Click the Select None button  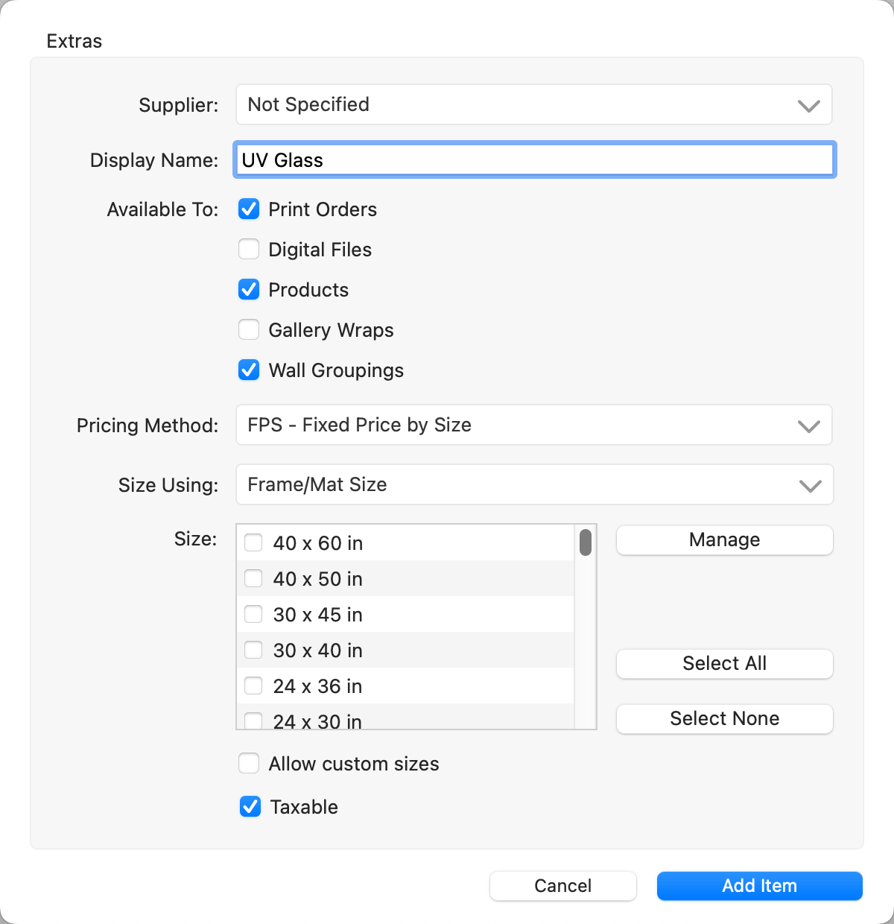tap(724, 719)
